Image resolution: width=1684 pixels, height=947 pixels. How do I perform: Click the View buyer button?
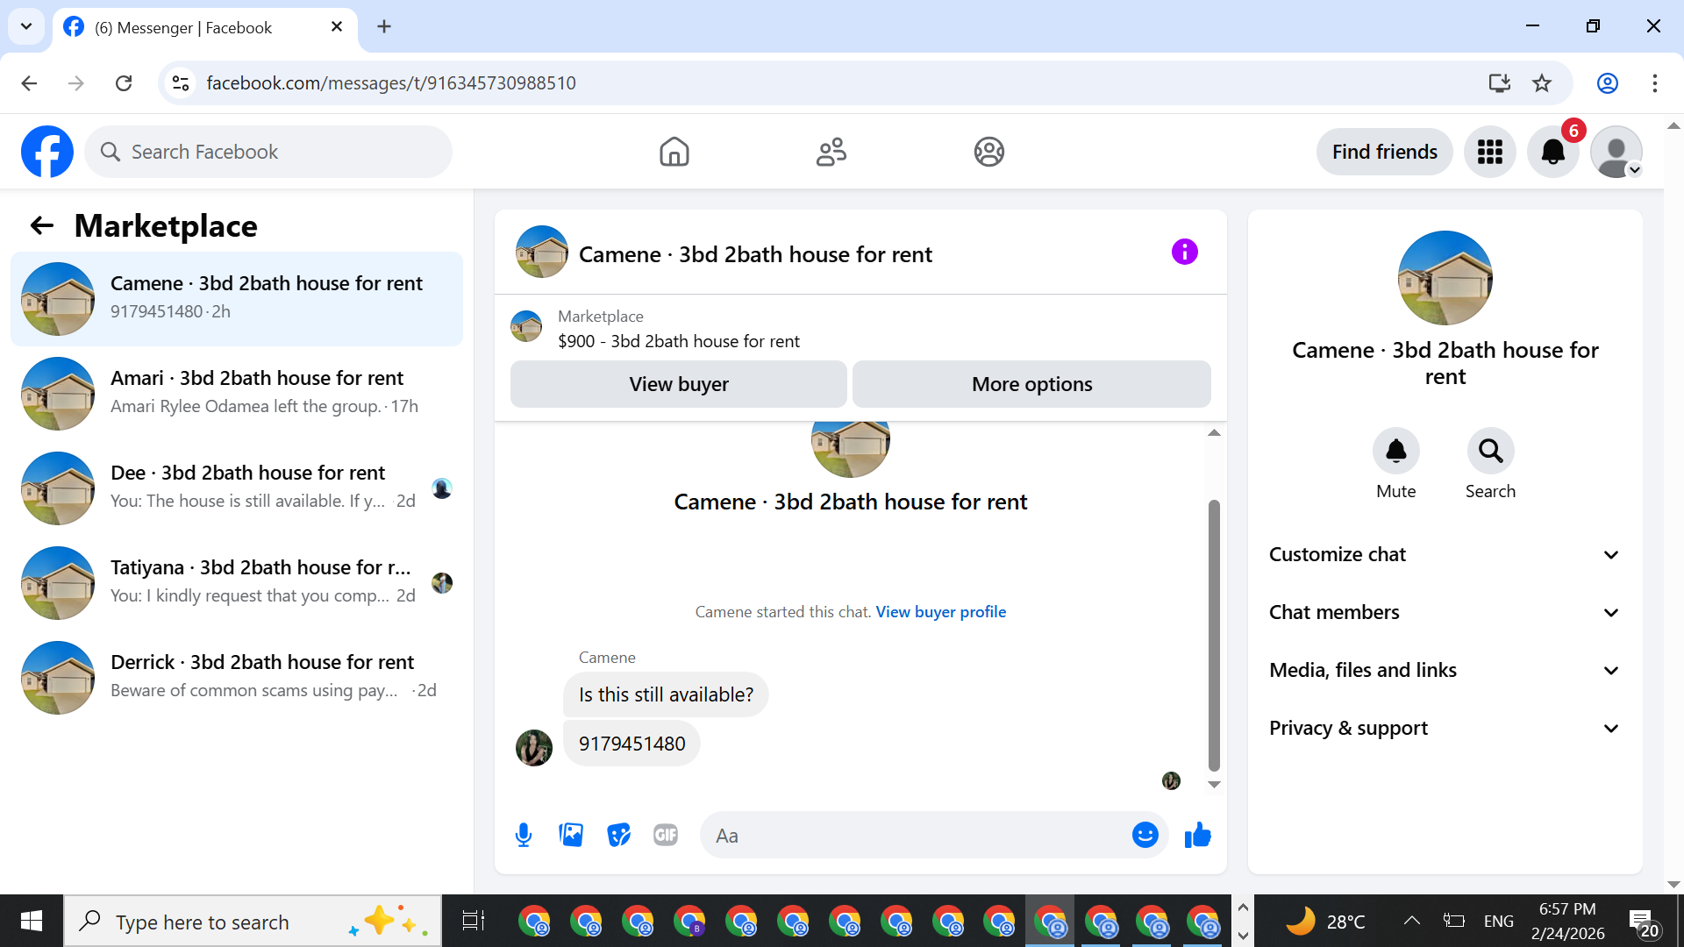678,384
